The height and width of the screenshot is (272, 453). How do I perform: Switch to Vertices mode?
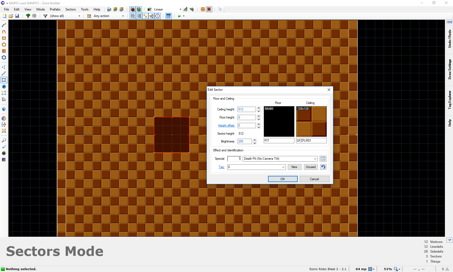4,67
